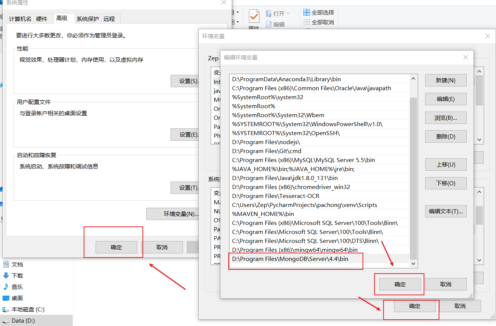The width and height of the screenshot is (496, 326).
Task: Click 取消 in 系统属性 window
Action: [162, 247]
